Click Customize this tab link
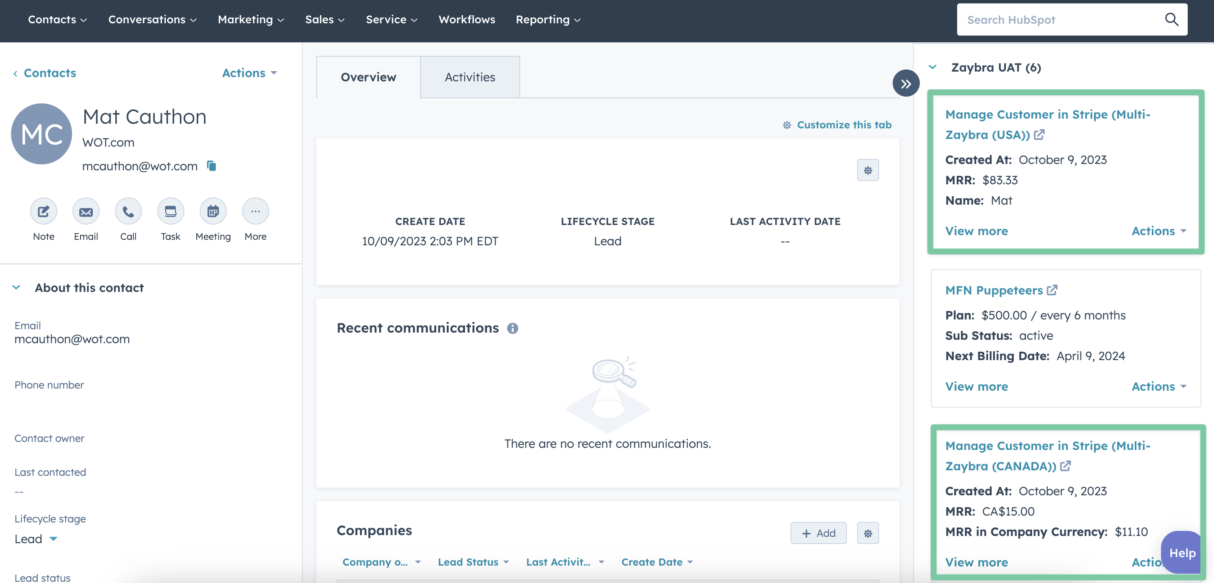This screenshot has width=1214, height=583. [x=837, y=125]
